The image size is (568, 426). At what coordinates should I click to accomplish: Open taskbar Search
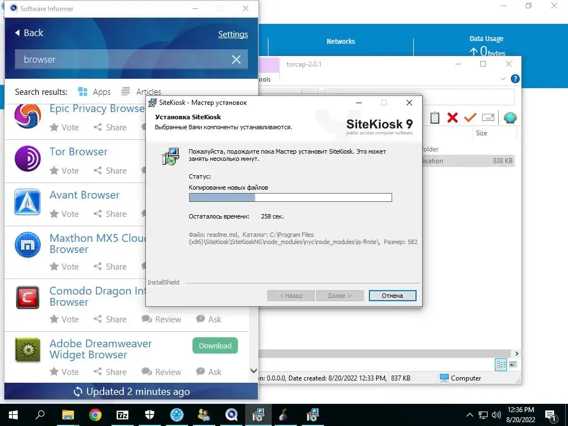coord(40,415)
